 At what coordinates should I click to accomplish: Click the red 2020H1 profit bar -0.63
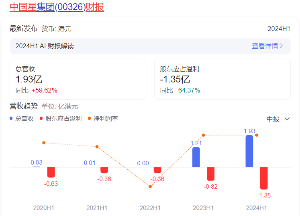tap(51, 172)
